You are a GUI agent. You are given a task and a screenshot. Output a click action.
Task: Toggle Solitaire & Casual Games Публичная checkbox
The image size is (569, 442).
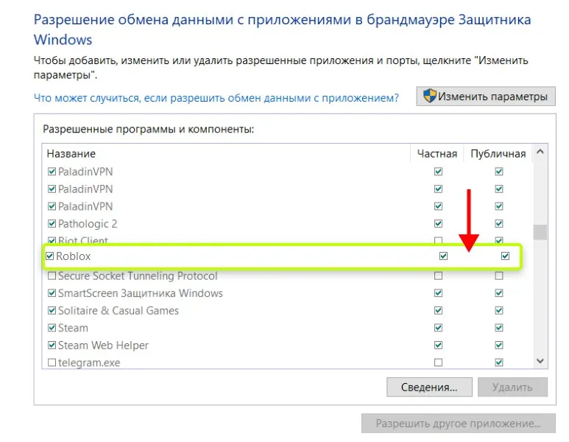499,311
